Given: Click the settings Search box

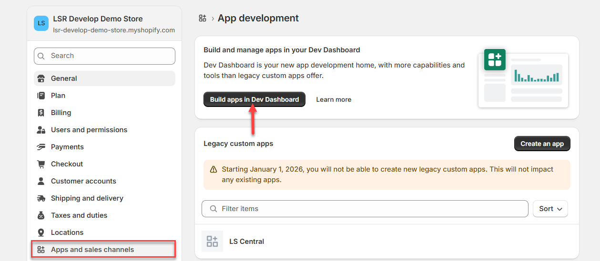Looking at the screenshot, I should tap(105, 56).
